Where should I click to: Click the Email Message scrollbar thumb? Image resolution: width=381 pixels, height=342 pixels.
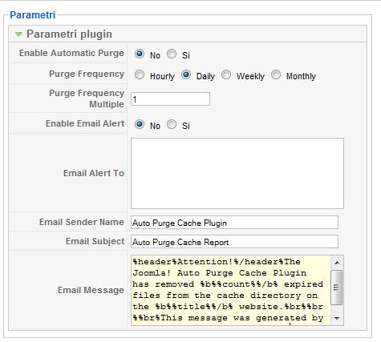[337, 288]
